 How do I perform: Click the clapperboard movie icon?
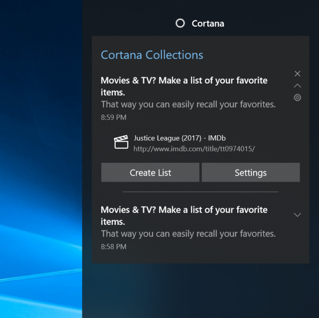(x=121, y=142)
